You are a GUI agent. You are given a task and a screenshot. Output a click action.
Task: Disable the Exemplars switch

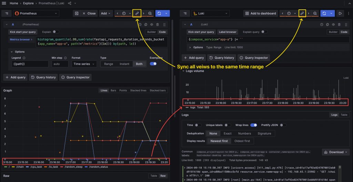[x=153, y=64]
